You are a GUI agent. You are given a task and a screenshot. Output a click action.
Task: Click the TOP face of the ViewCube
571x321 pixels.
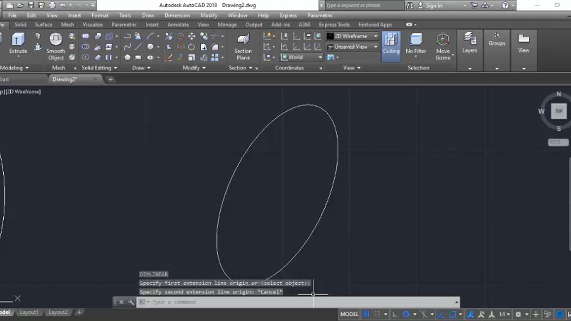click(559, 111)
